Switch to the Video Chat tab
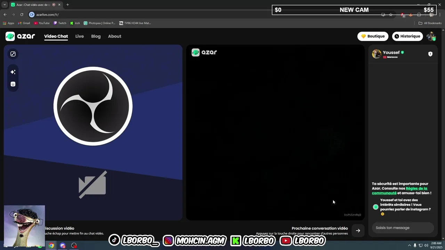This screenshot has width=445, height=250. pos(56,36)
